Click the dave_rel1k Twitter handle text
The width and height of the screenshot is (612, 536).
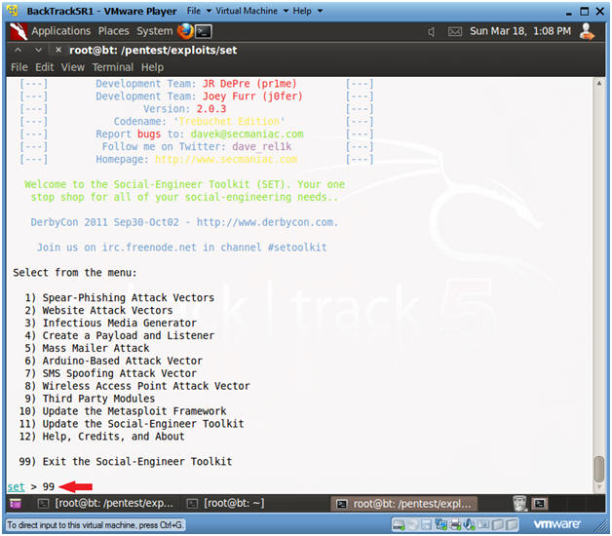262,146
